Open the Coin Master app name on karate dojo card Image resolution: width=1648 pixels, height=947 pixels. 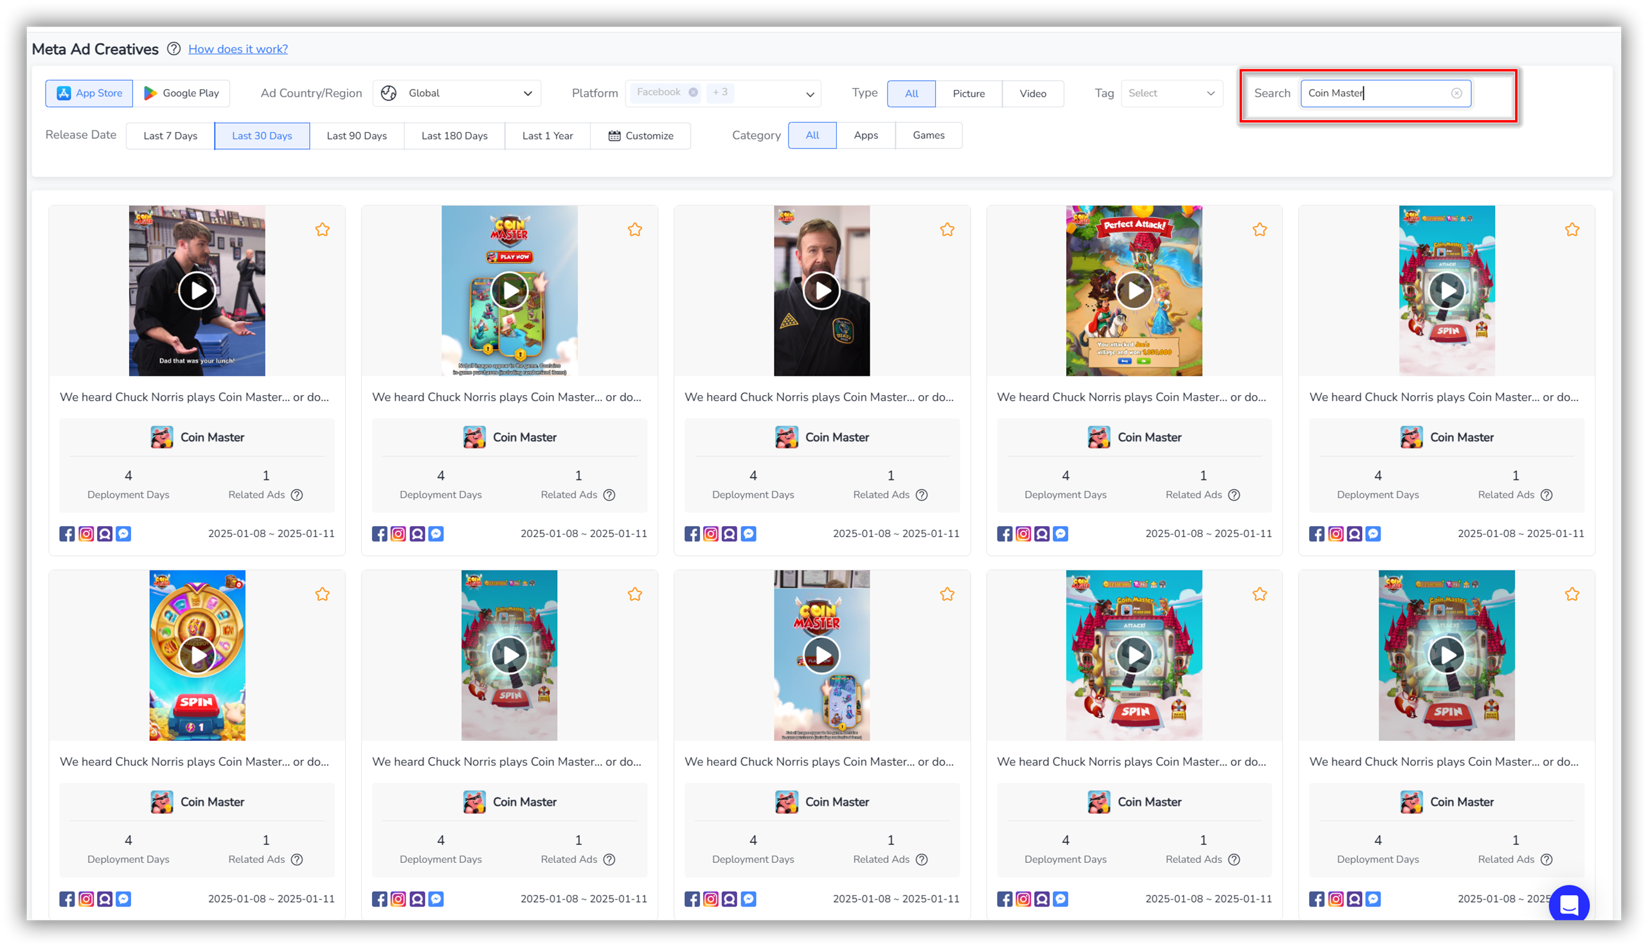click(212, 438)
